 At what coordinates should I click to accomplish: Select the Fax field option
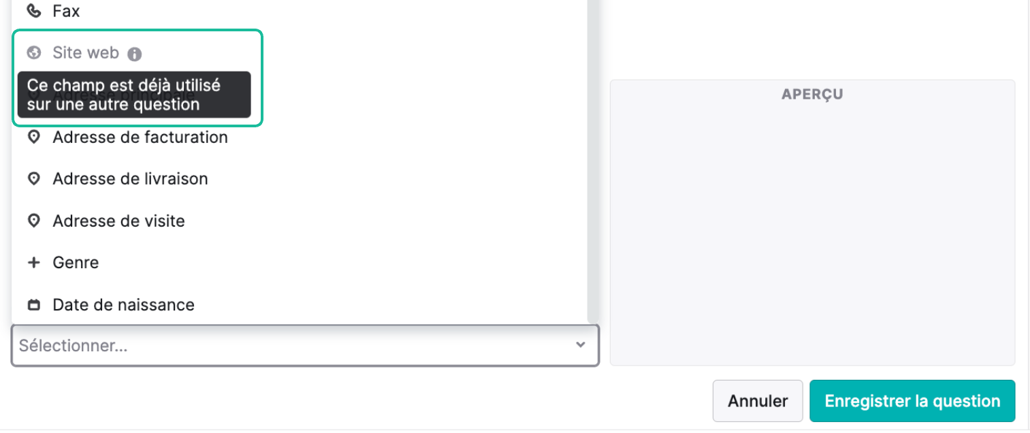[299, 11]
